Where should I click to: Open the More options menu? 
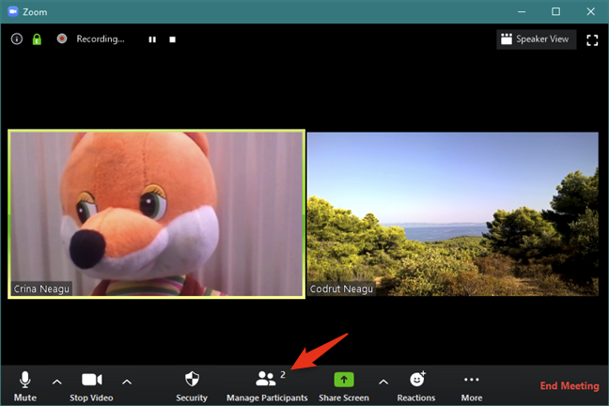472,386
